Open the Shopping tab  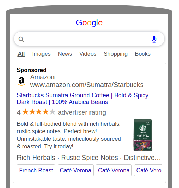pyautogui.click(x=116, y=54)
